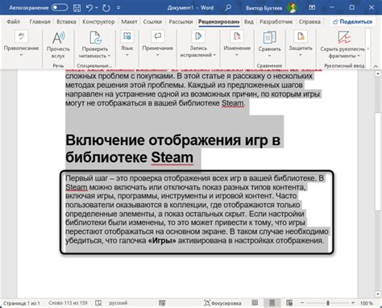
Task: Switch to Read Mode view icon
Action: coord(255,303)
